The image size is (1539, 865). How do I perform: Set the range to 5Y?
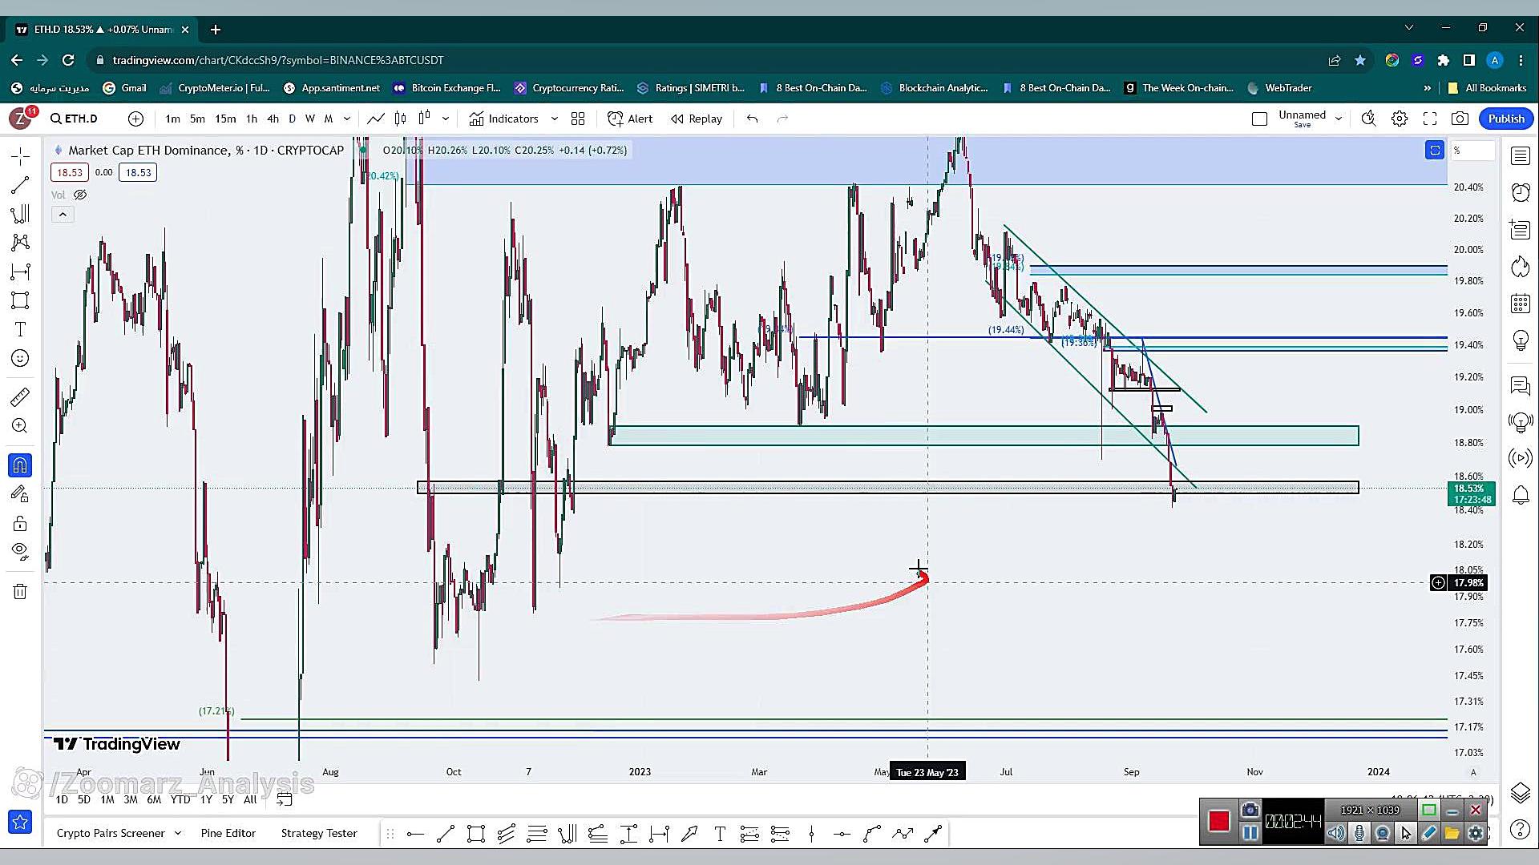pos(228,799)
